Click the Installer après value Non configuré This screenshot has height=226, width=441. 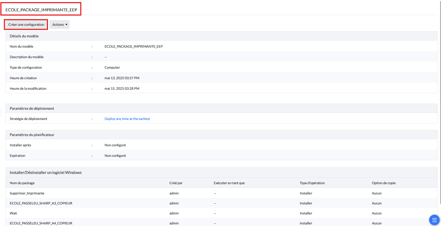click(115, 145)
